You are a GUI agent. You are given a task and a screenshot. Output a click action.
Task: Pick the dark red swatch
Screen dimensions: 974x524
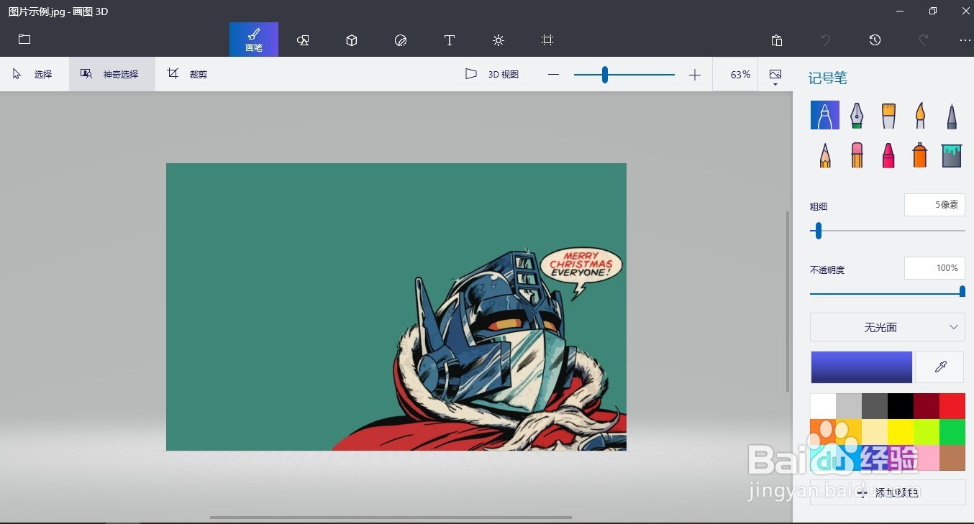point(927,406)
